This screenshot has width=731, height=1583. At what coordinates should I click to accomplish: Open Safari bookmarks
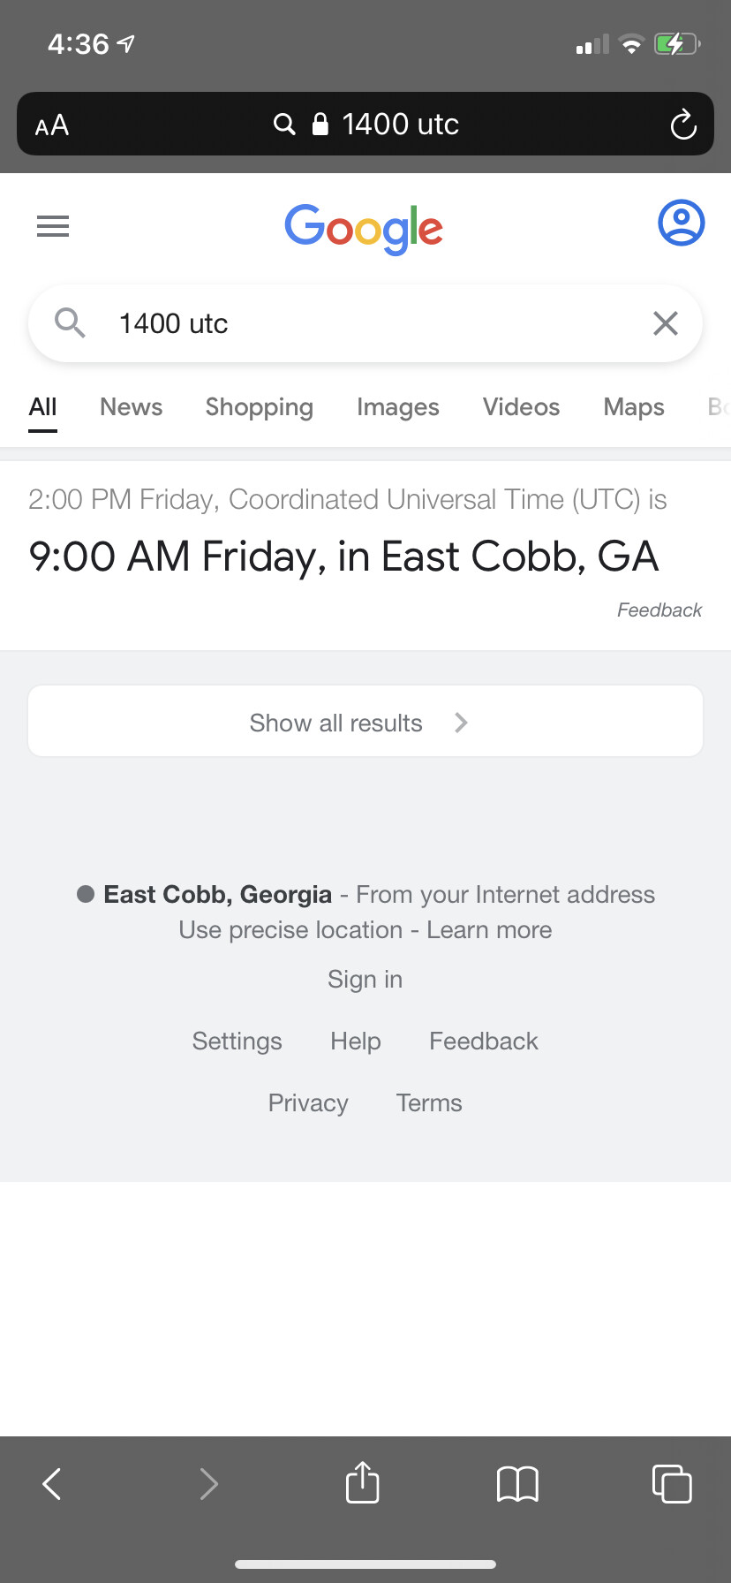coord(517,1484)
